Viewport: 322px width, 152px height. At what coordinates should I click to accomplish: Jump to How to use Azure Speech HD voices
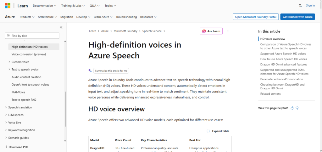pos(284,59)
